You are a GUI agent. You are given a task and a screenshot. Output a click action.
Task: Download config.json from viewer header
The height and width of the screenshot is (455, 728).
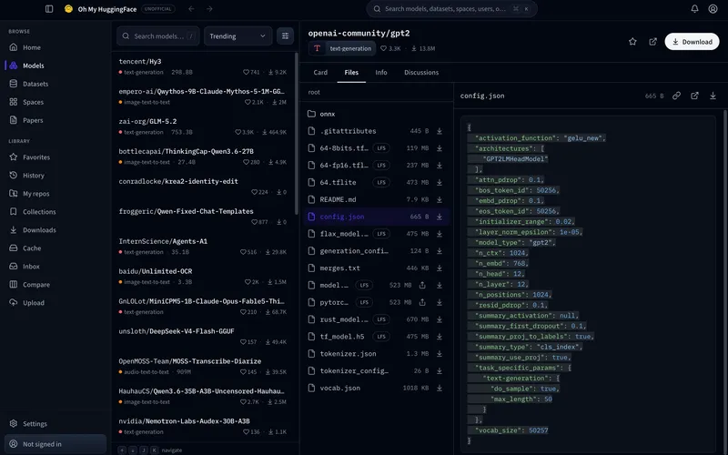tap(713, 96)
